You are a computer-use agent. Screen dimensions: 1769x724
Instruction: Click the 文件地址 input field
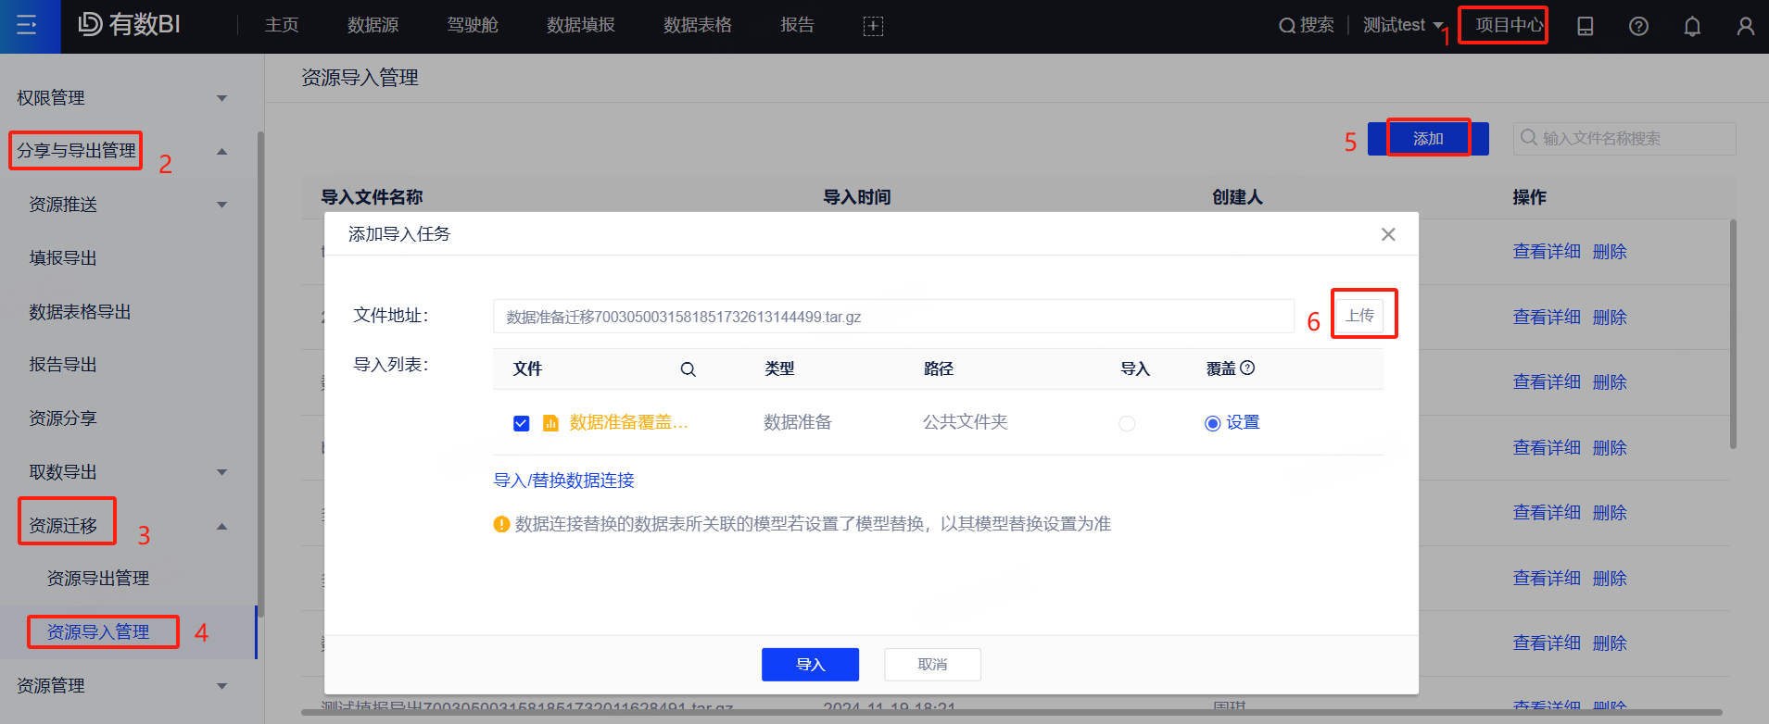coord(892,317)
